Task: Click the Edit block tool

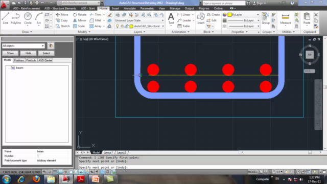Action: click(212, 20)
